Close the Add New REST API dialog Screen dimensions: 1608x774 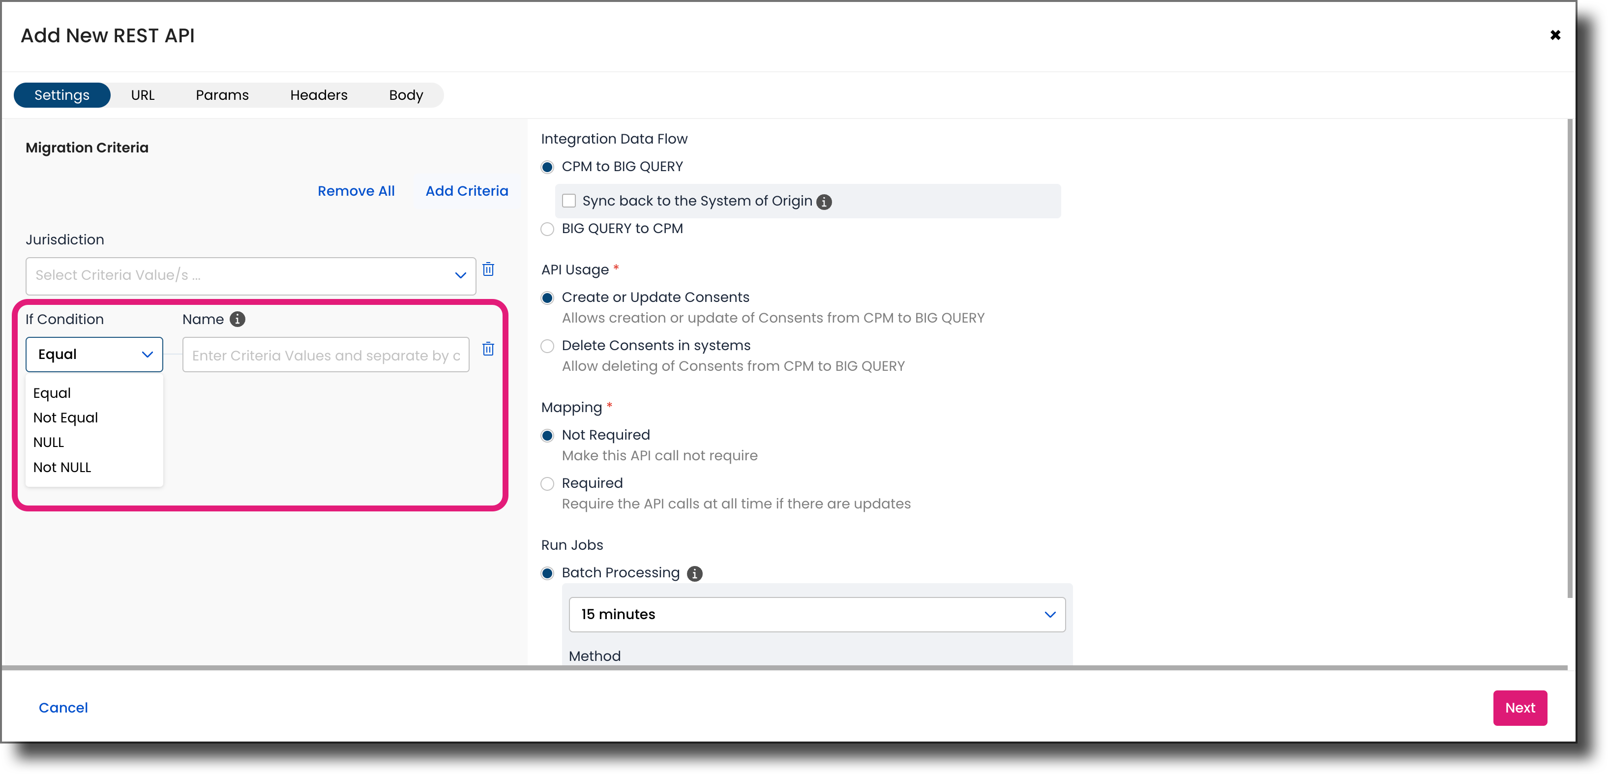(x=1555, y=35)
